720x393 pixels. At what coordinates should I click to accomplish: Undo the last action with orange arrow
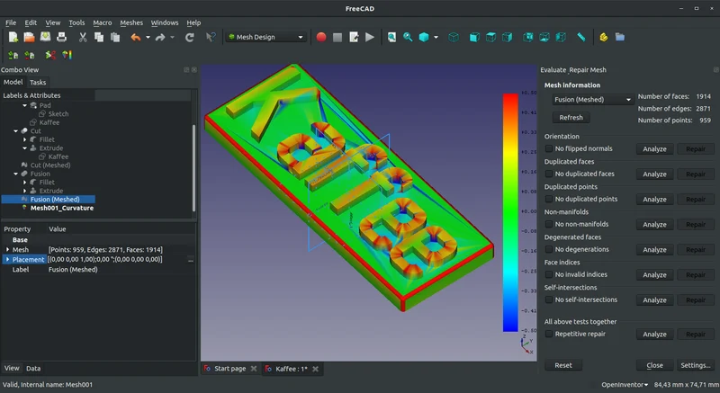(136, 37)
